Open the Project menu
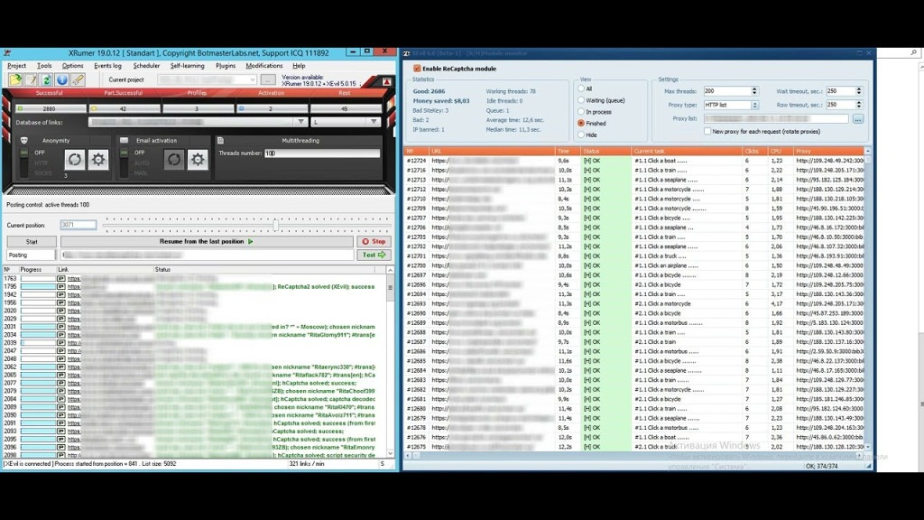Viewport: 924px width, 520px height. [16, 65]
